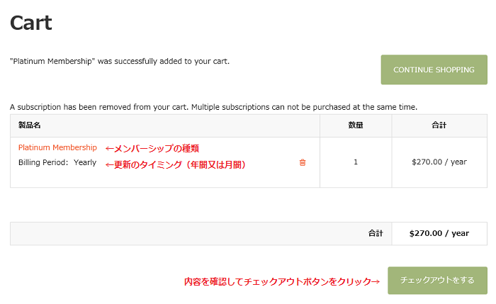Click the 数量 column header
Image resolution: width=496 pixels, height=304 pixels.
(x=356, y=125)
